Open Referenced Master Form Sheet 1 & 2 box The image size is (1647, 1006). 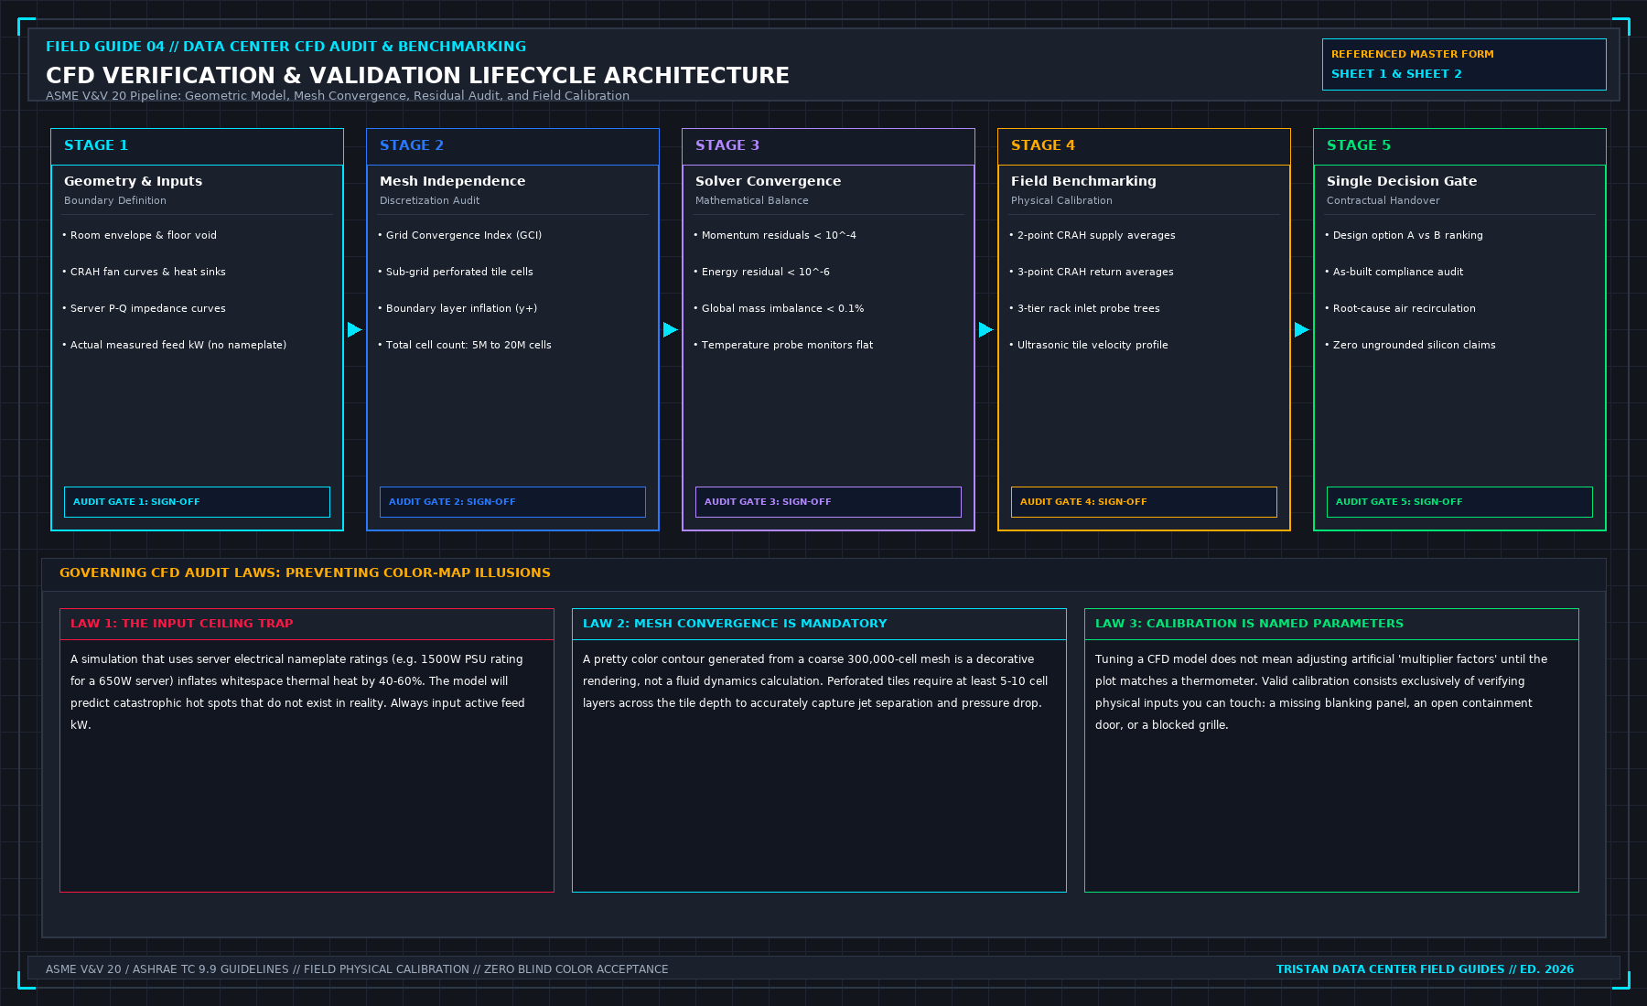[x=1464, y=64]
